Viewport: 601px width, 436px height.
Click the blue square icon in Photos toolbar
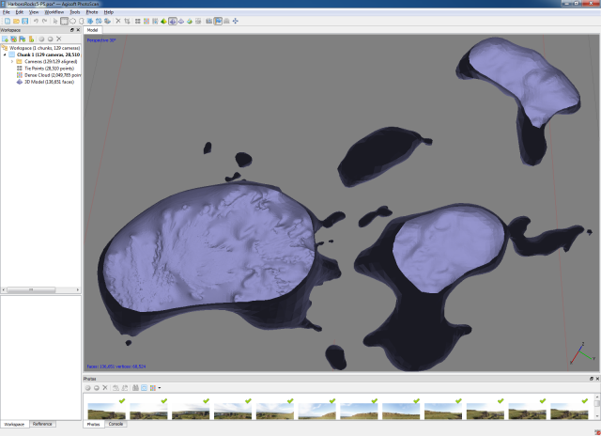[x=144, y=388]
